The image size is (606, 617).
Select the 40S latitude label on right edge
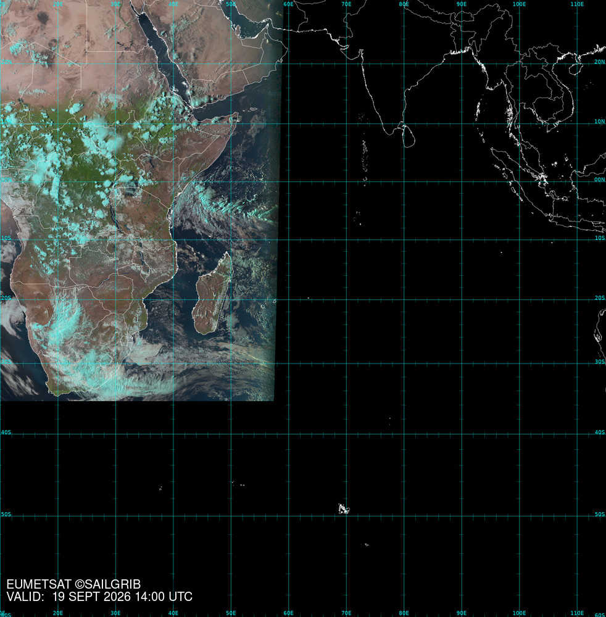(599, 432)
